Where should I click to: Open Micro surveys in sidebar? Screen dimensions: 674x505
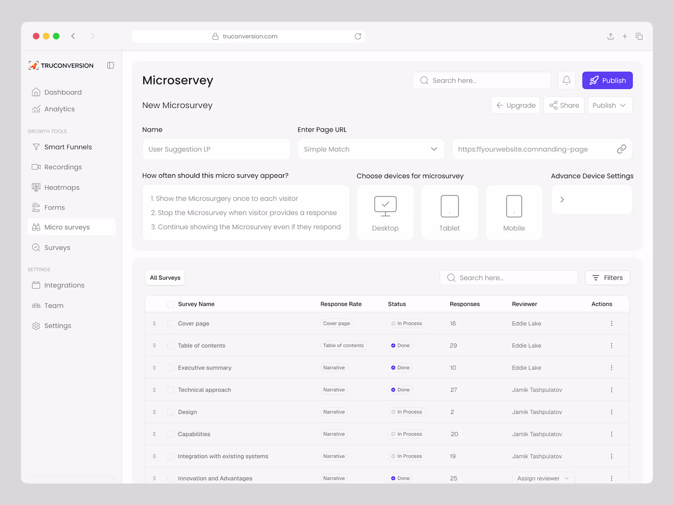tap(72, 227)
